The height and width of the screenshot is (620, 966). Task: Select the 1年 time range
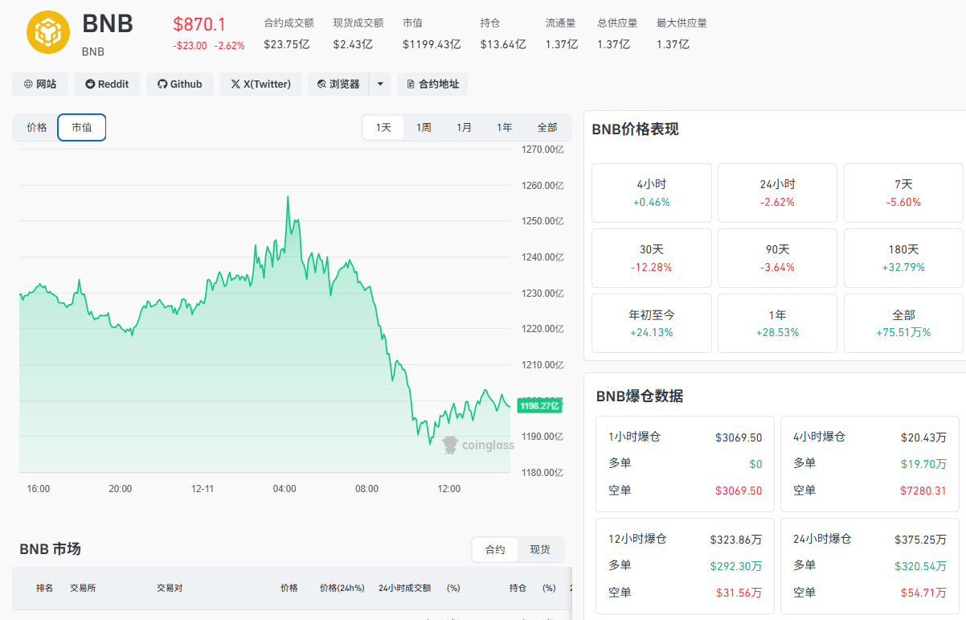[505, 127]
